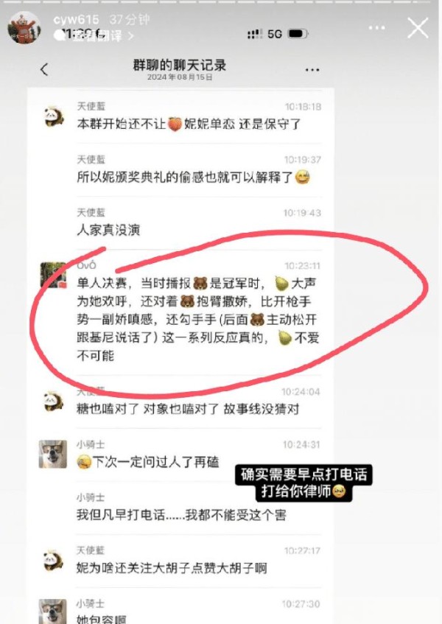Tap the cyw615 profile avatar

click(x=24, y=27)
